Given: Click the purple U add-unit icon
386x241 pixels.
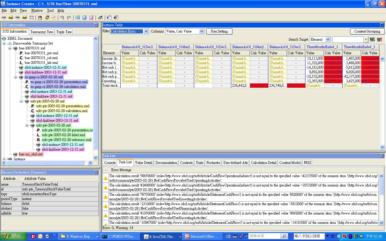Looking at the screenshot, I should pos(91,18).
